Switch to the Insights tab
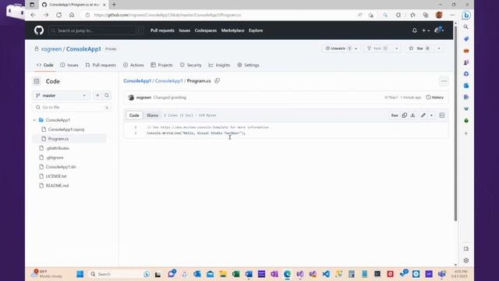499x281 pixels. click(x=219, y=65)
